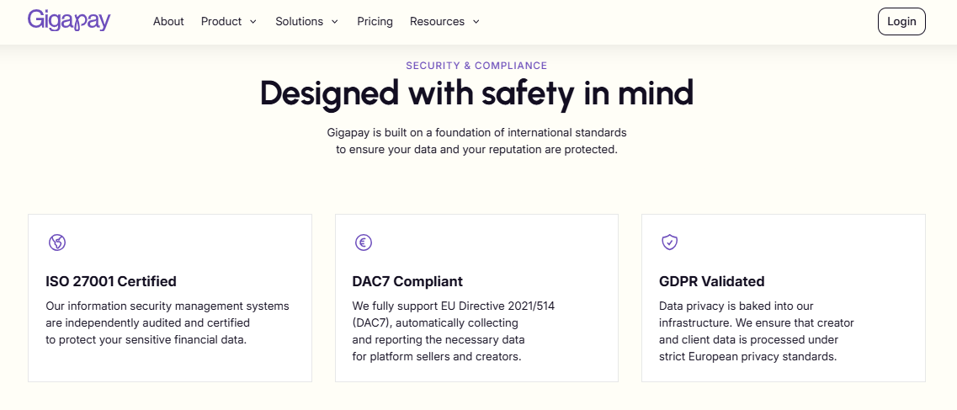Image resolution: width=957 pixels, height=410 pixels.
Task: Expand the Resources dropdown chevron
Action: pos(476,22)
